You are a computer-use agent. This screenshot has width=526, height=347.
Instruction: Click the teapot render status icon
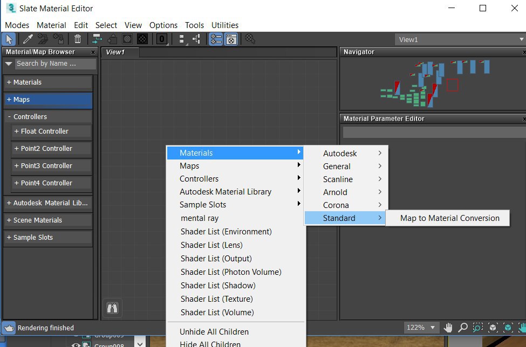pos(9,328)
